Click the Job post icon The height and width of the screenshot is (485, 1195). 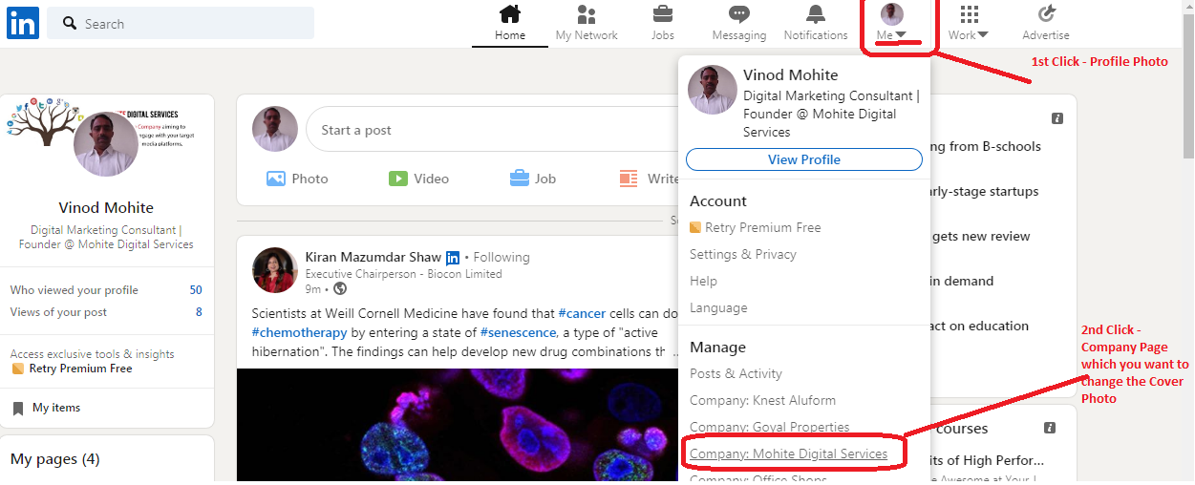(520, 178)
